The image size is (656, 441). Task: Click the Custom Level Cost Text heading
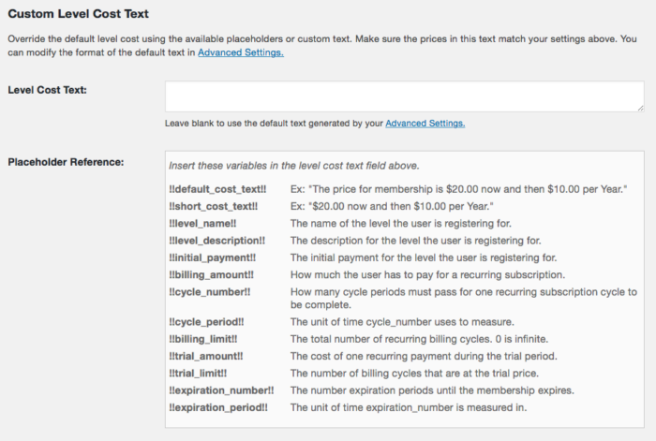pyautogui.click(x=78, y=14)
